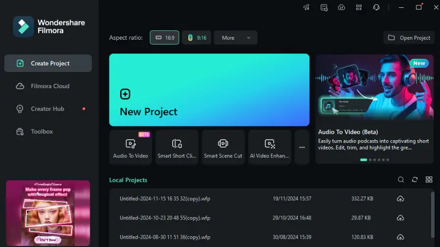The width and height of the screenshot is (440, 247).
Task: Click the date 30/08/2024 15:39
Action: 292,237
